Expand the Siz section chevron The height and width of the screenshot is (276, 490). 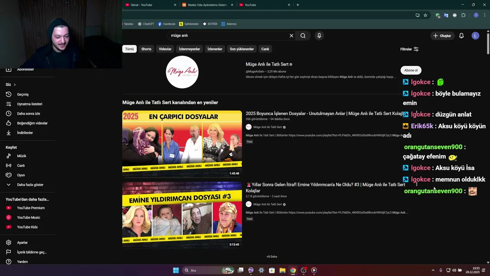click(15, 84)
